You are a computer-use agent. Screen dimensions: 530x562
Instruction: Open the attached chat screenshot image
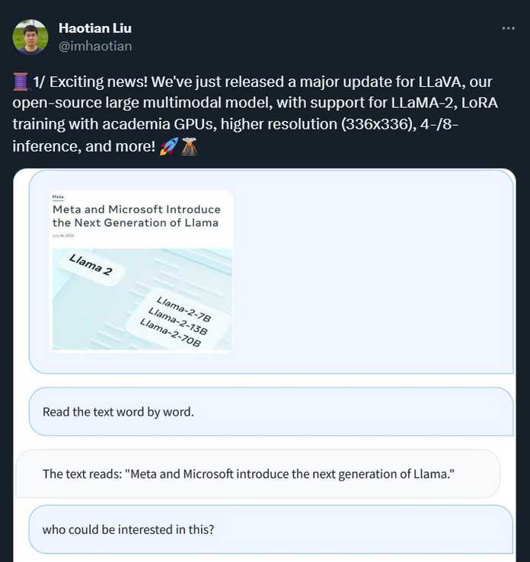264,365
